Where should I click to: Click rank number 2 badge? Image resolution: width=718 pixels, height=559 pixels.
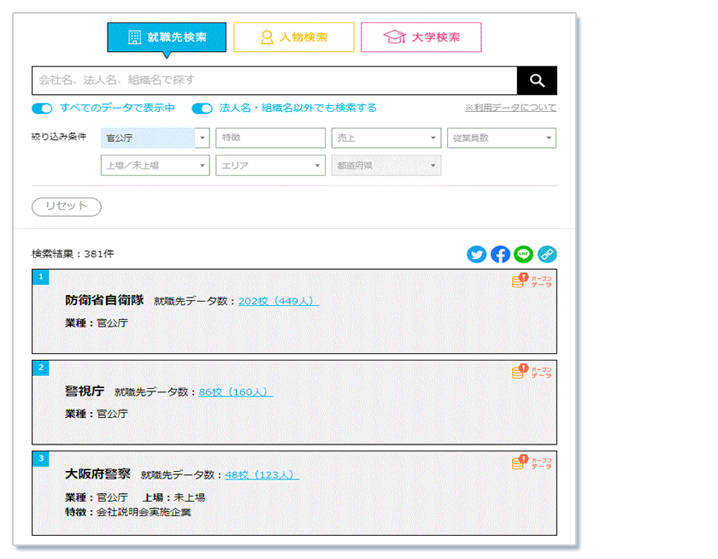click(x=41, y=368)
